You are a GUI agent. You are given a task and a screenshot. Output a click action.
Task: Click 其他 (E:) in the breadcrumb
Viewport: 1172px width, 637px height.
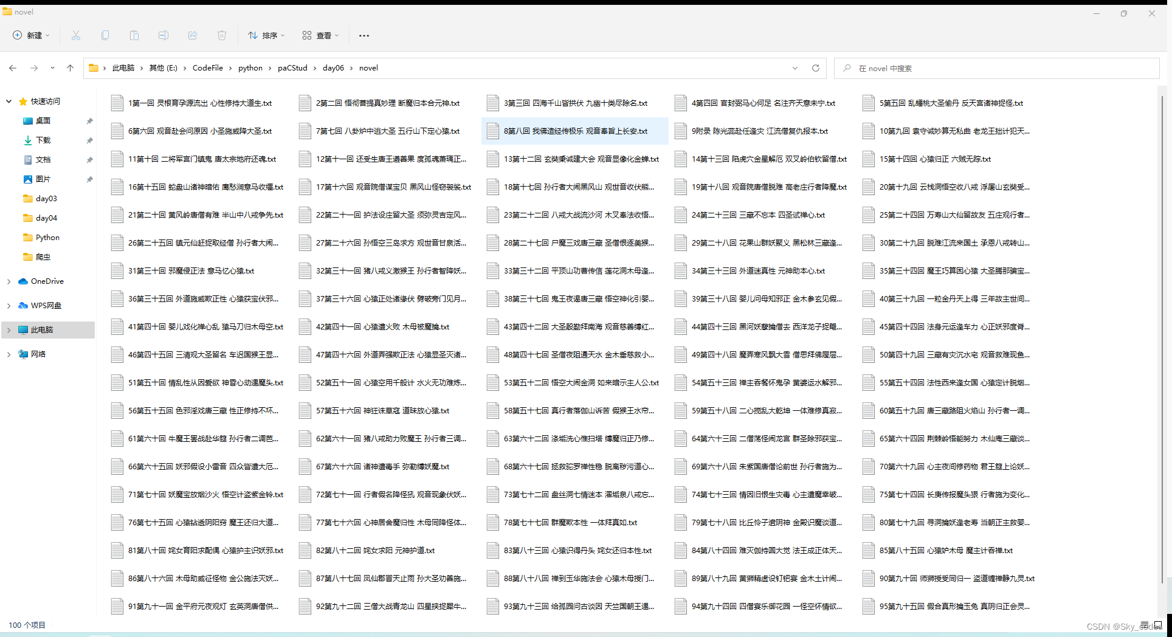pos(164,68)
